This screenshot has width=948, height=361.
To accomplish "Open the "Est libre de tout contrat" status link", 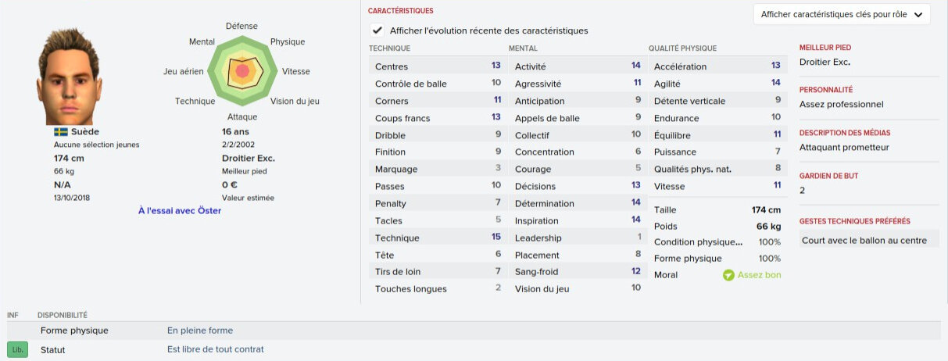I will click(x=216, y=349).
